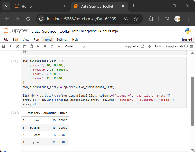
Task: Run the selected cell with the play icon
Action: [38, 46]
